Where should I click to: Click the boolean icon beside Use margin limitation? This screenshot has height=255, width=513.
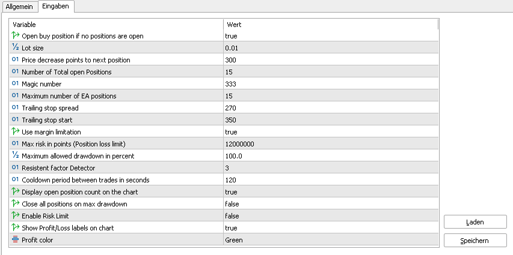15,132
